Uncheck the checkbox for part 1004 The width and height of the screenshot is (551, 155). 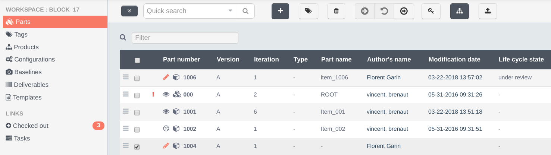pyautogui.click(x=137, y=147)
